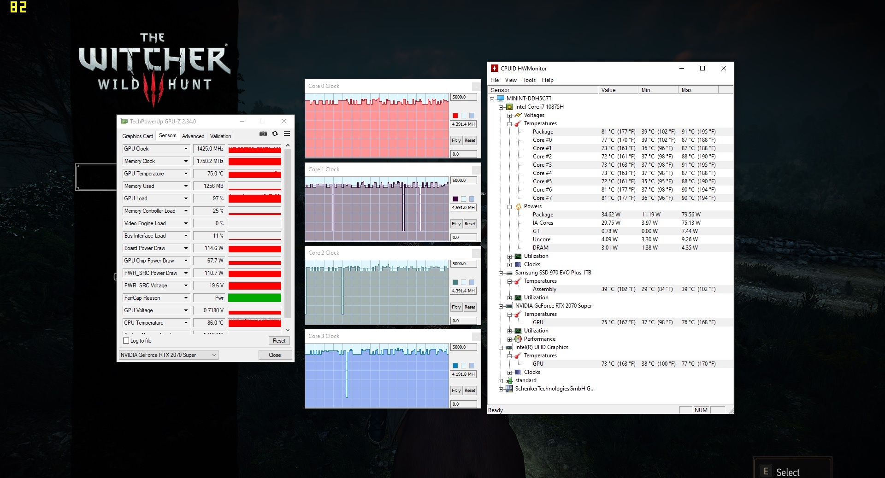Click the computer icon beside MININT-DDH5C7T

pos(501,99)
